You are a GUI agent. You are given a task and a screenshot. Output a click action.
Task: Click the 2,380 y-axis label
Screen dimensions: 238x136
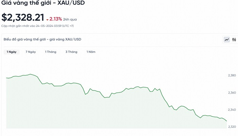(231, 75)
